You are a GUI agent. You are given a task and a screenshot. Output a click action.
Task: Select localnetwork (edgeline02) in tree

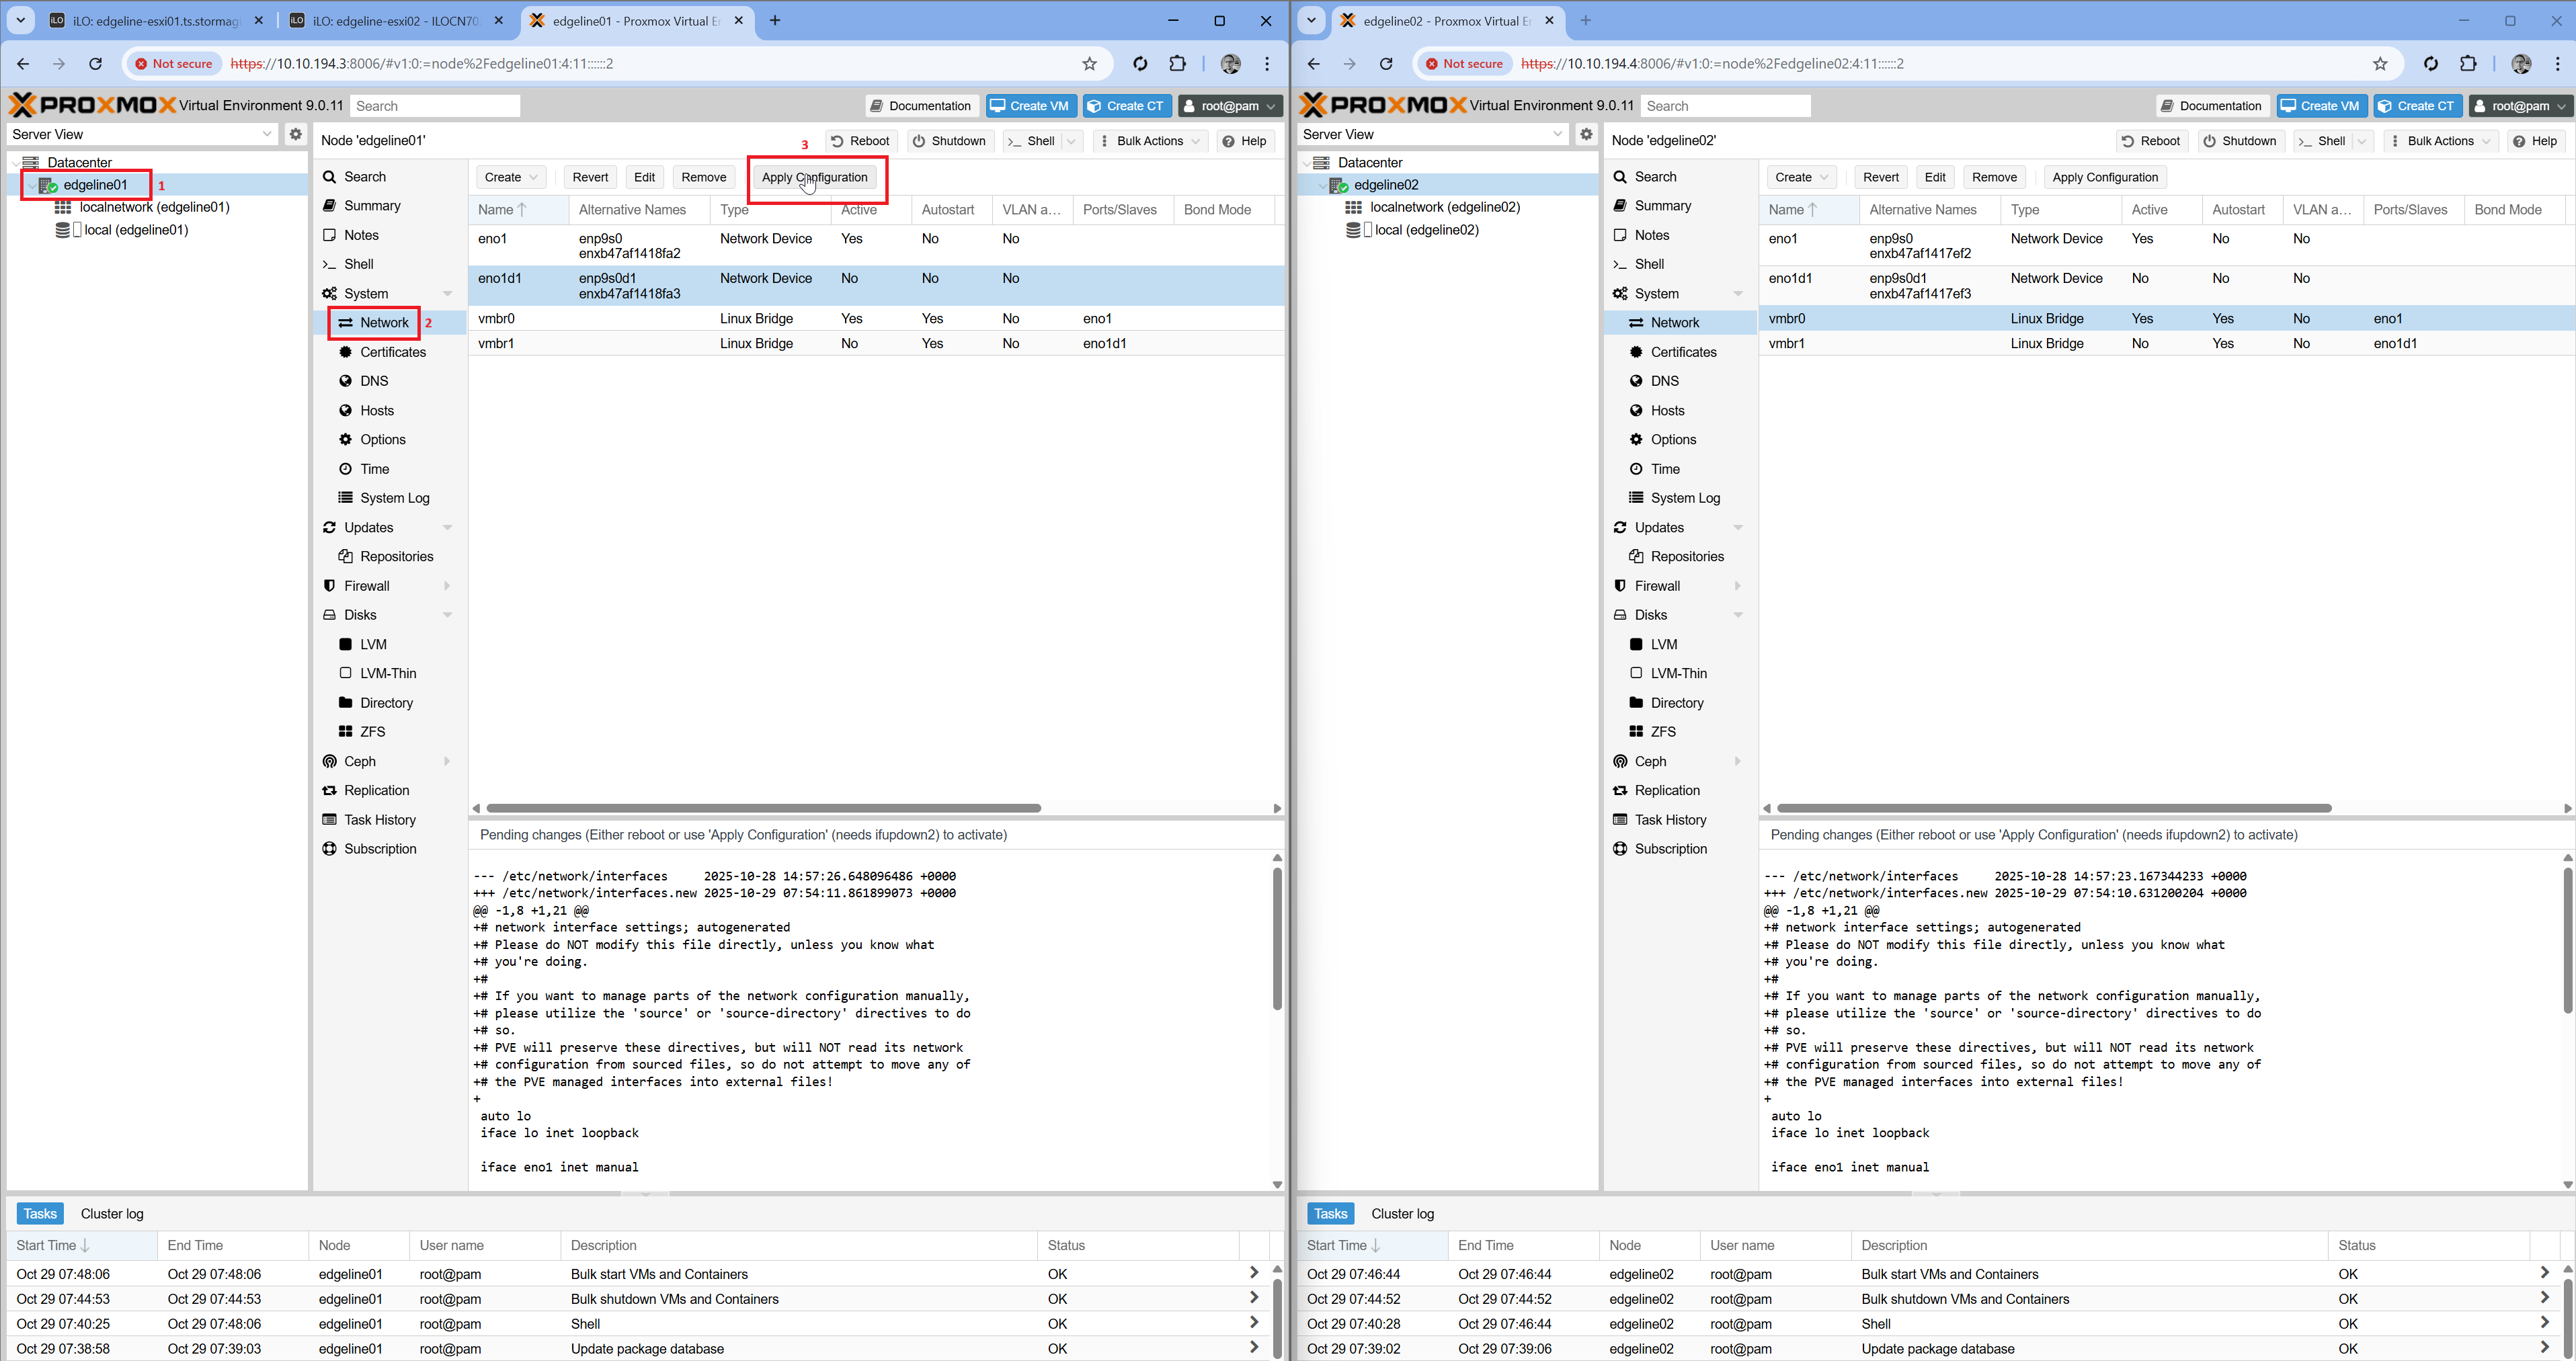[1445, 207]
